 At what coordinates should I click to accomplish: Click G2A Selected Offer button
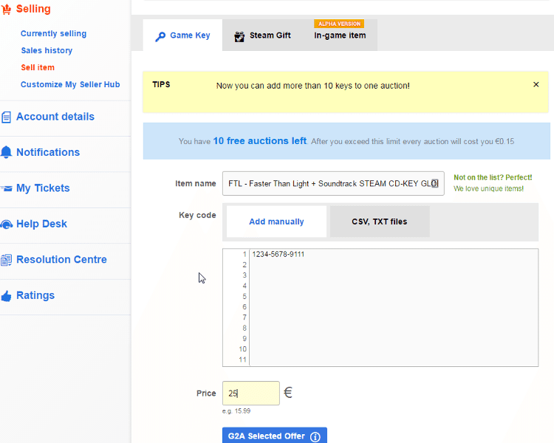(x=275, y=435)
